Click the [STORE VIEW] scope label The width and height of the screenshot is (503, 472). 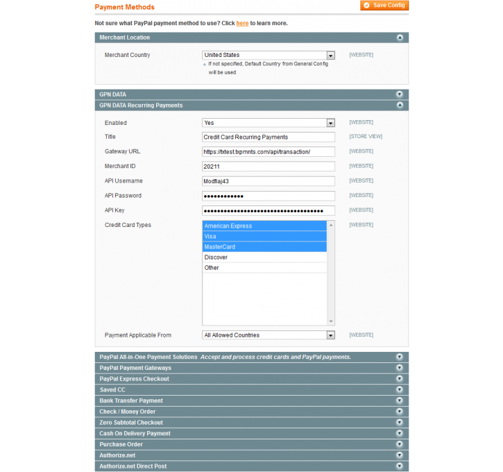(x=366, y=136)
